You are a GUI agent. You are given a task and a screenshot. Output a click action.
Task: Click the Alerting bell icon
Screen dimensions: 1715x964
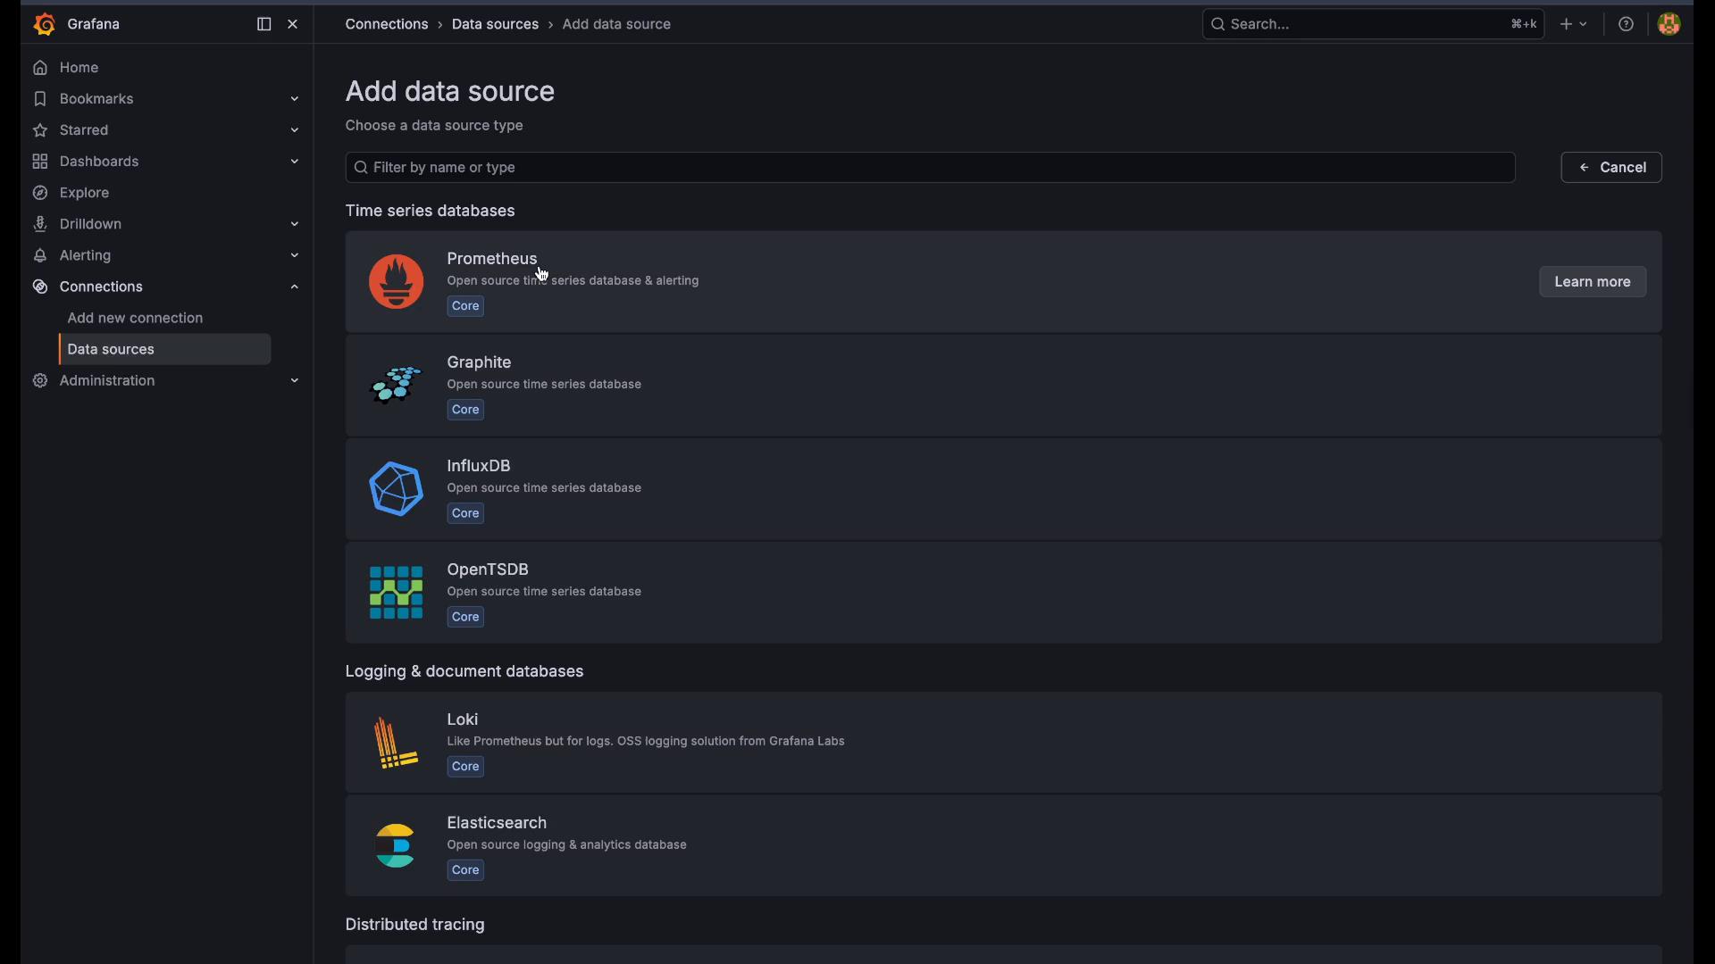pyautogui.click(x=40, y=255)
